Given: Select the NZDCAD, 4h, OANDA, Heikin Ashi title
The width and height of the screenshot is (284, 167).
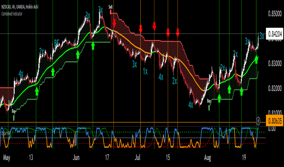Looking at the screenshot, I should tap(20, 7).
